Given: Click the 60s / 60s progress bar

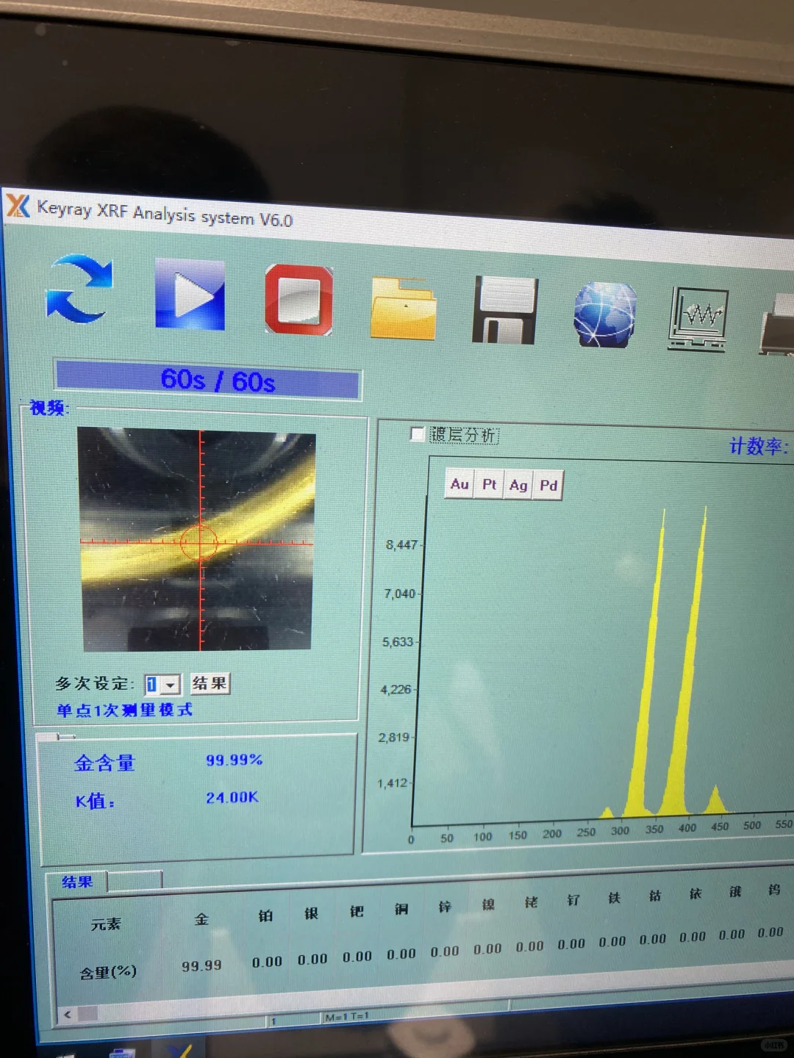Looking at the screenshot, I should click(x=209, y=380).
